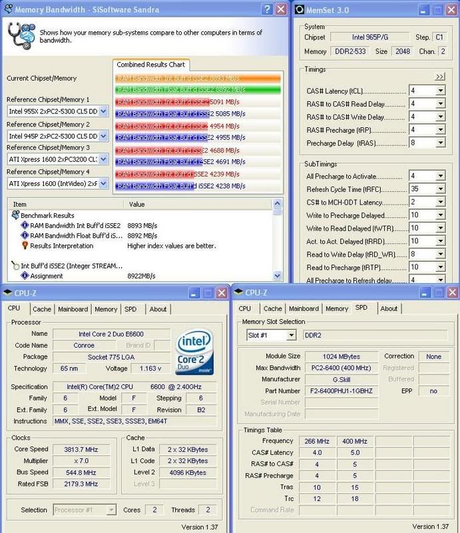Click the Assignment 8922MB/s value
The height and width of the screenshot is (533, 460).
pos(141,276)
